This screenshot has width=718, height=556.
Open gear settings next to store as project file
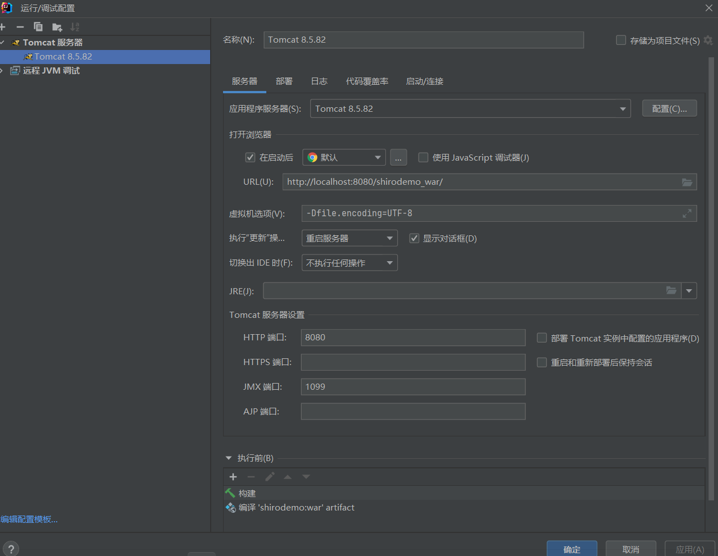click(x=708, y=40)
